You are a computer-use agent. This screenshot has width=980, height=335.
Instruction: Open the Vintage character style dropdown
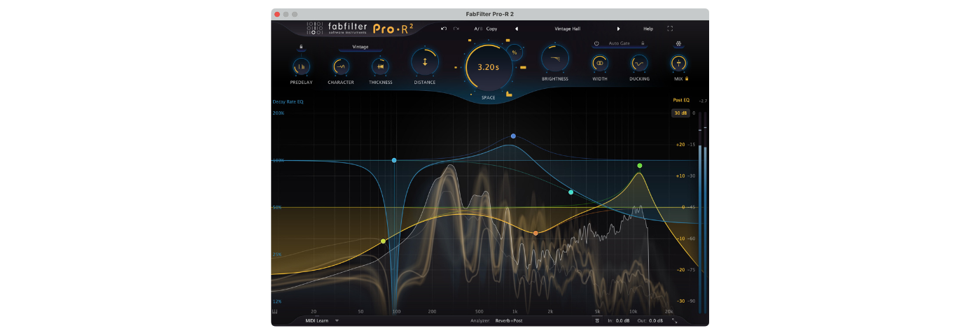pyautogui.click(x=360, y=47)
